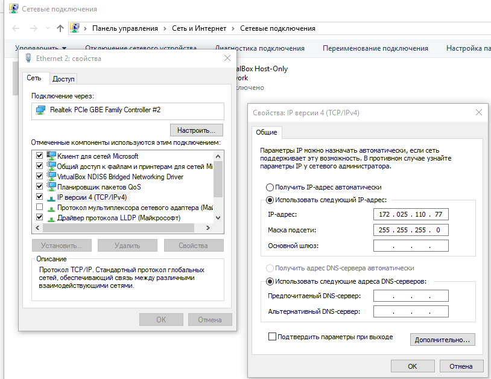491x379 pixels.
Task: Open the Упорядочить dropdown menu
Action: [40, 48]
